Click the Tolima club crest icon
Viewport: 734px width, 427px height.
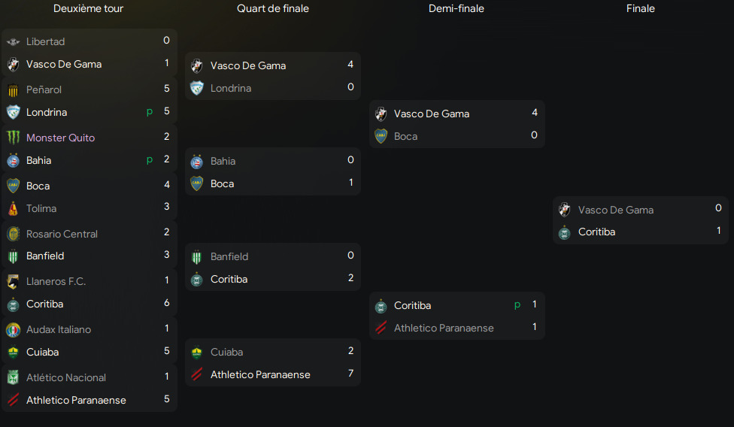click(x=13, y=208)
